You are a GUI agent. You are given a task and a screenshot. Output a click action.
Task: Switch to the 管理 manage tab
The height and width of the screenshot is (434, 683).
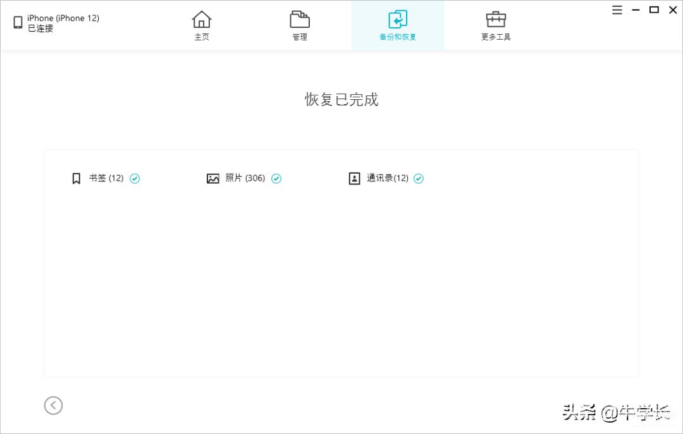click(x=300, y=26)
